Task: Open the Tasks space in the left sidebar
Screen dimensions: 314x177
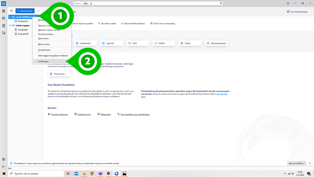Action: (3, 26)
